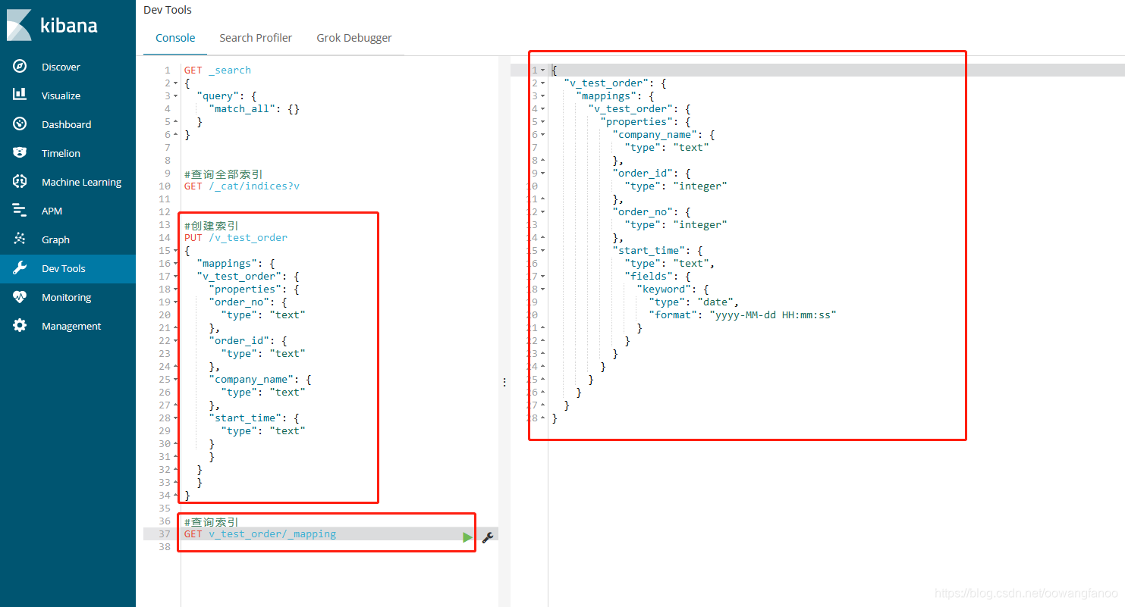This screenshot has width=1125, height=607.
Task: Open Management gear icon
Action: (20, 326)
